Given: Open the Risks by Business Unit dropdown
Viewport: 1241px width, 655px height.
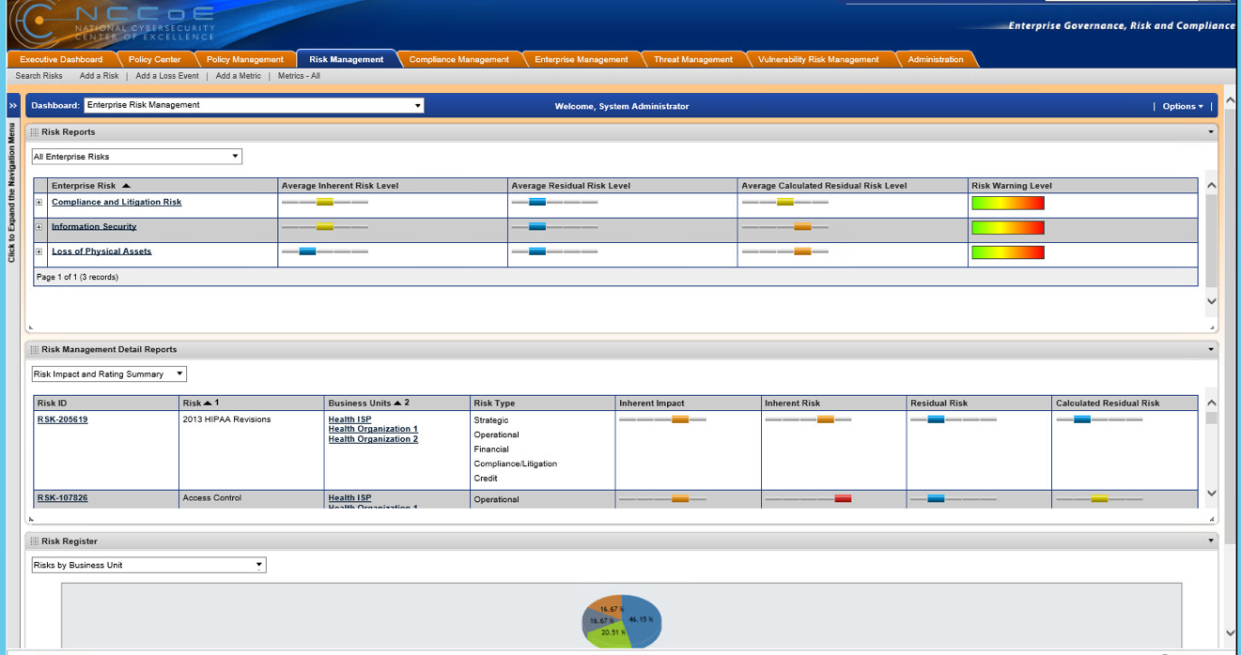Looking at the screenshot, I should (x=148, y=565).
